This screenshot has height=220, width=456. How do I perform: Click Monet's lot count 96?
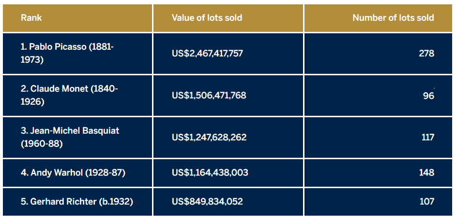pos(428,96)
